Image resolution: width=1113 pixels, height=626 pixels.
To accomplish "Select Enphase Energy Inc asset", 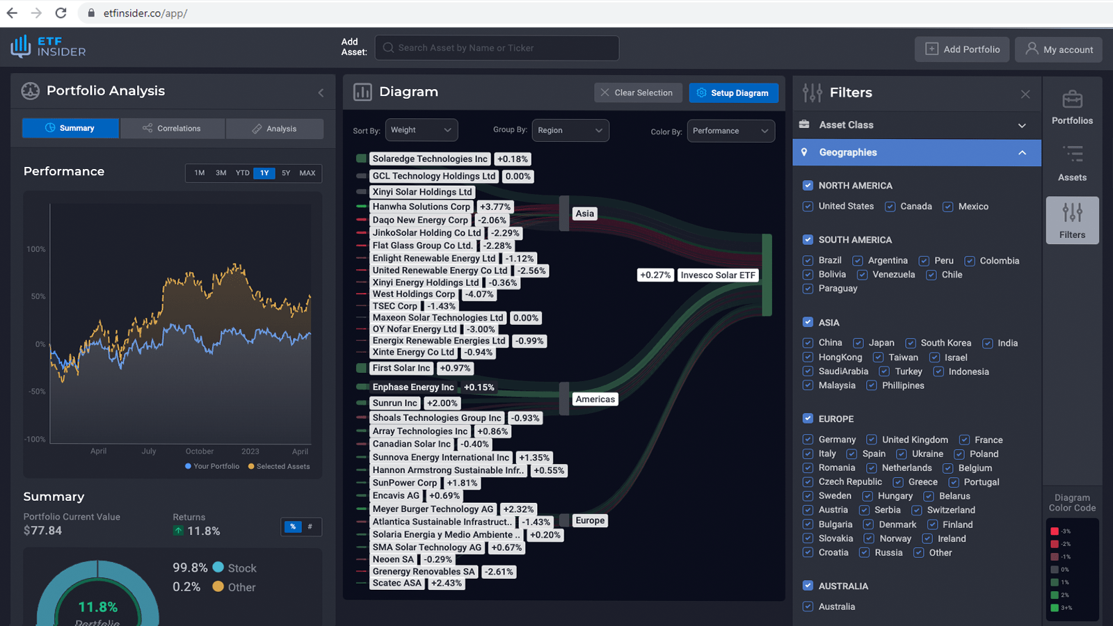I will click(x=413, y=387).
